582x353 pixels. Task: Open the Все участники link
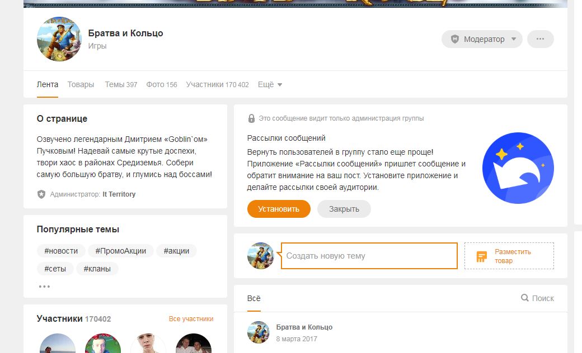click(191, 319)
